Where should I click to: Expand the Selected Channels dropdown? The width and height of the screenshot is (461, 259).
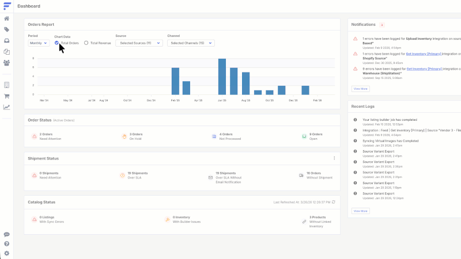(191, 43)
